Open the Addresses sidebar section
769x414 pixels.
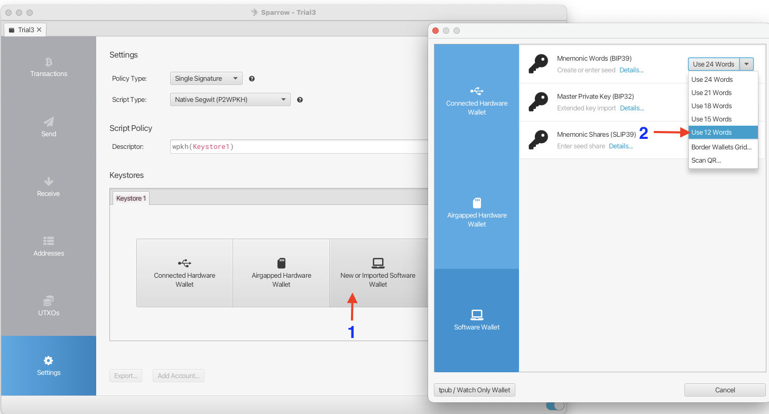[x=49, y=246]
